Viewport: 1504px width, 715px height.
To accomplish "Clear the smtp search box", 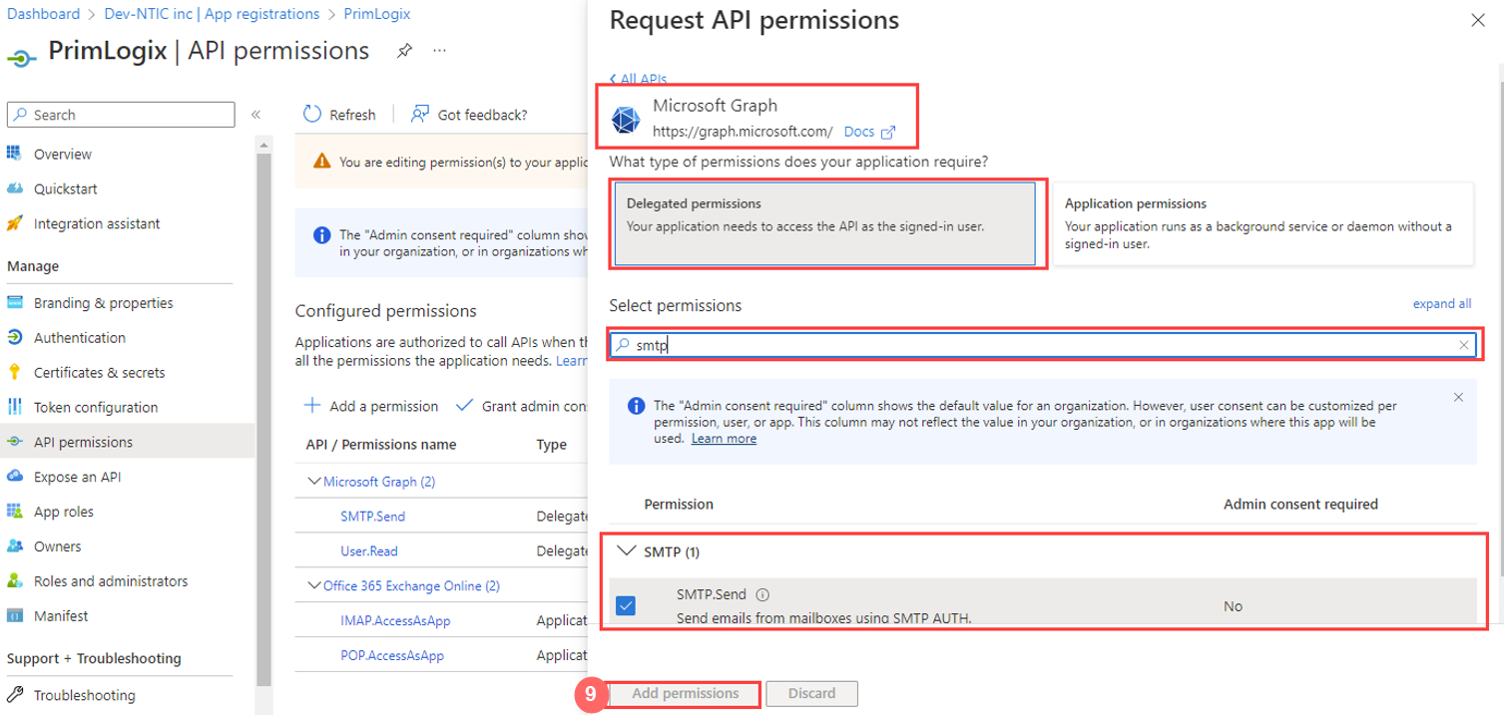I will point(1464,345).
